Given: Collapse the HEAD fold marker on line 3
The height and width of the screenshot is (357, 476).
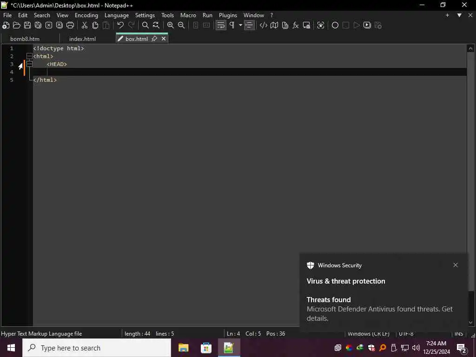Looking at the screenshot, I should point(29,64).
